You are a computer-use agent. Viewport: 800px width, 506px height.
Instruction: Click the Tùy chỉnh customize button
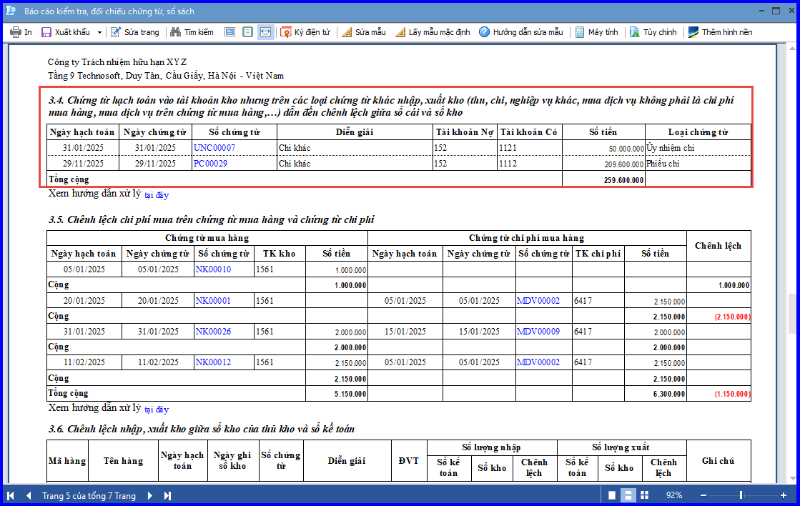[653, 32]
